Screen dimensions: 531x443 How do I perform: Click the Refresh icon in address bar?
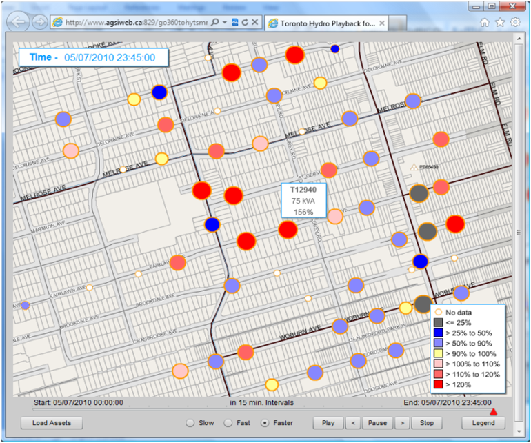[245, 23]
